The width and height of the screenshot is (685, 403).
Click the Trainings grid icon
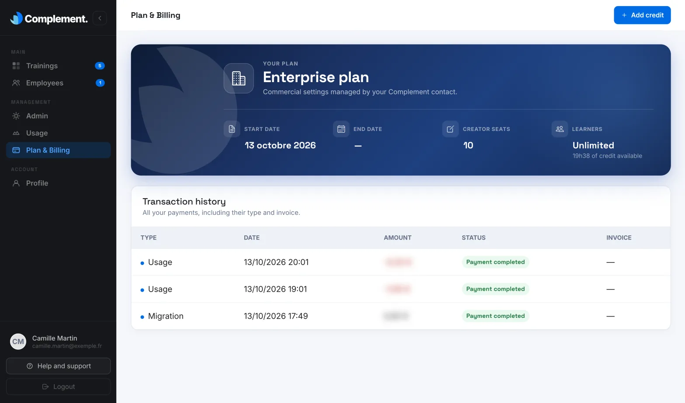tap(16, 66)
